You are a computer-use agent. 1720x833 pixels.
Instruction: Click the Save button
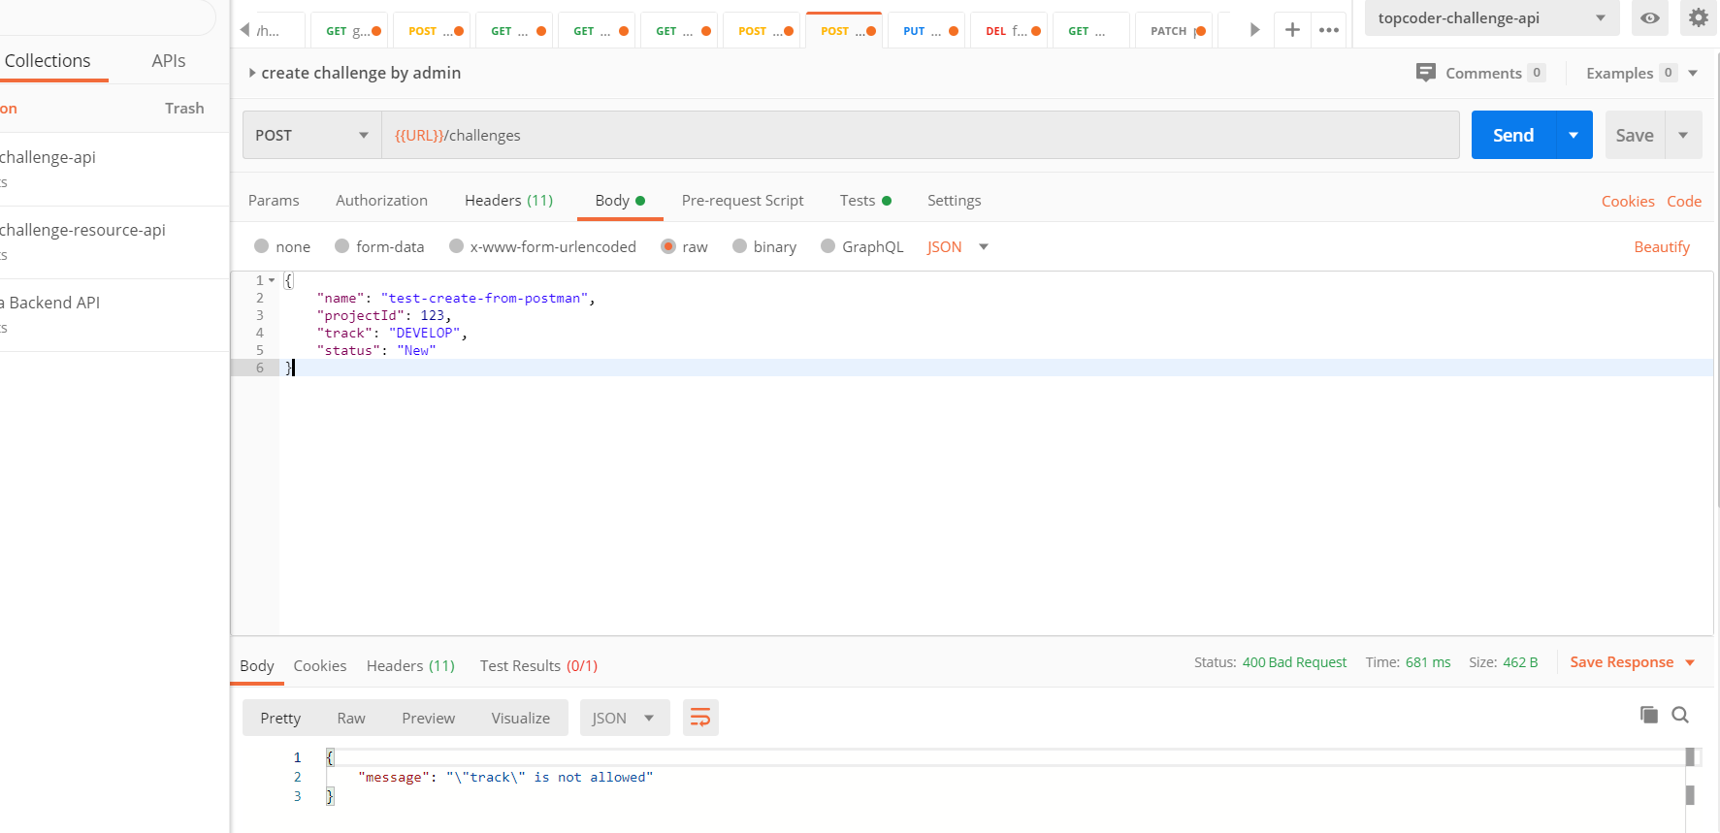pyautogui.click(x=1635, y=135)
